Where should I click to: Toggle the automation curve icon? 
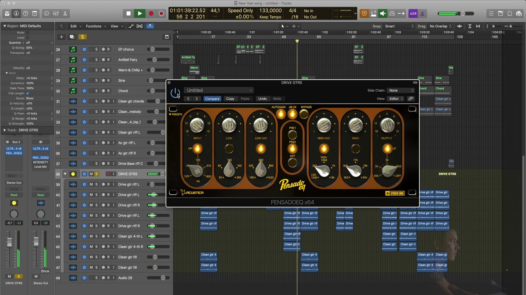tap(131, 26)
